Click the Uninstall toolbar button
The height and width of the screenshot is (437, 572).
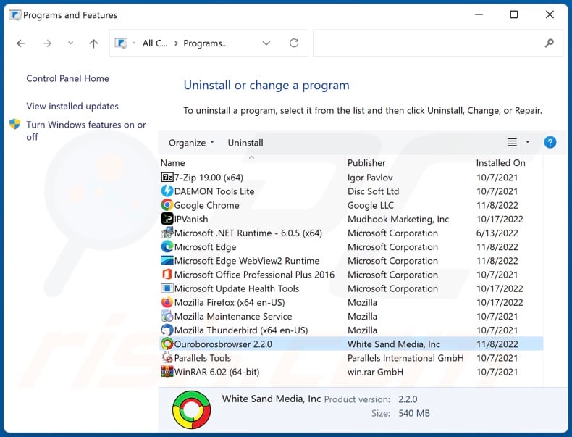pyautogui.click(x=245, y=143)
